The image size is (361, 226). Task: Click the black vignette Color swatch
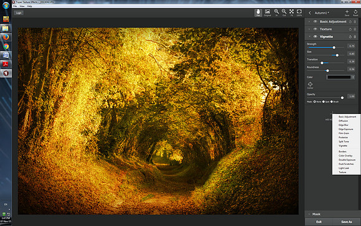(339, 77)
